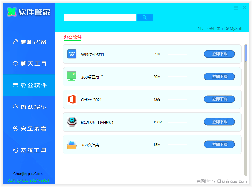Click the 360桌面助手 name text
The image size is (252, 187).
[92, 77]
